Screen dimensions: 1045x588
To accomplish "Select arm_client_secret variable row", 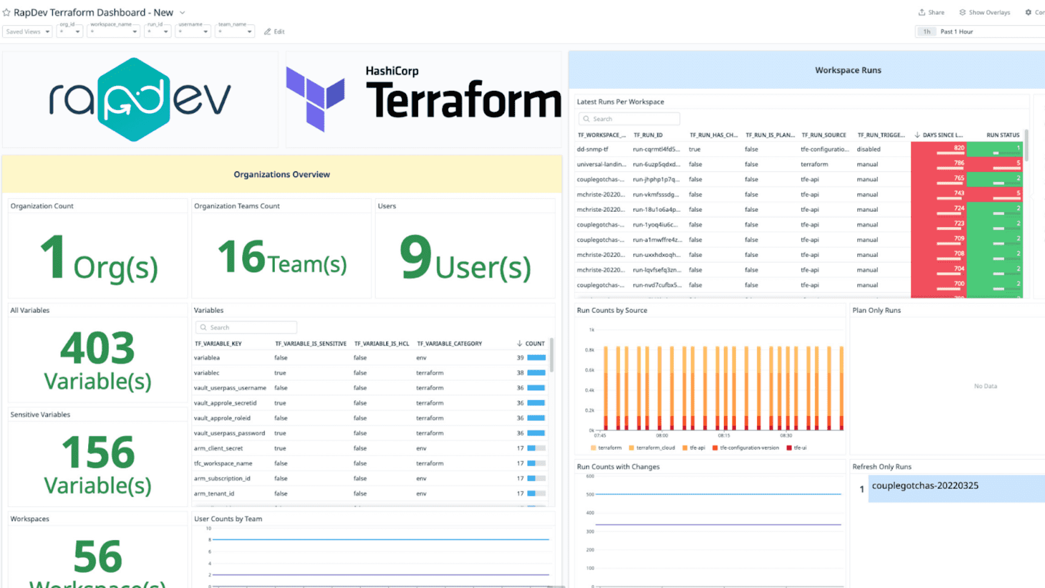I will 370,449.
